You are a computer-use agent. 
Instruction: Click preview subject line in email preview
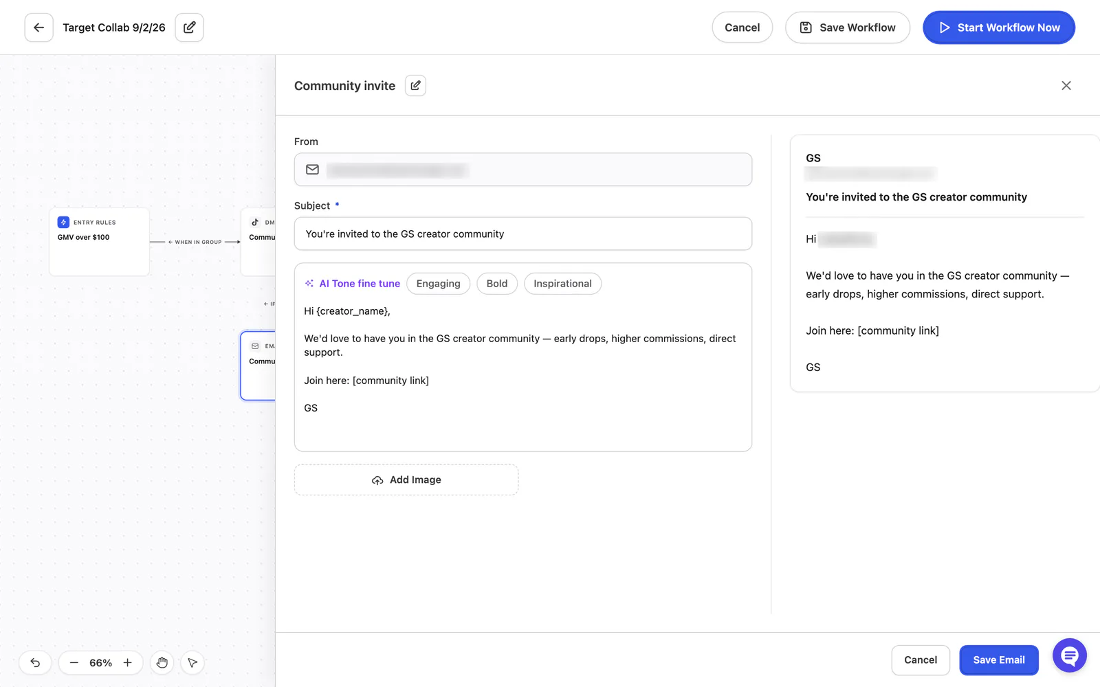point(916,197)
